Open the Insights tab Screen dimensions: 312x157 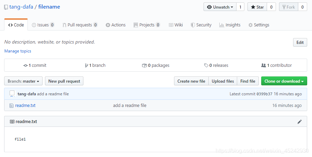coord(230,25)
